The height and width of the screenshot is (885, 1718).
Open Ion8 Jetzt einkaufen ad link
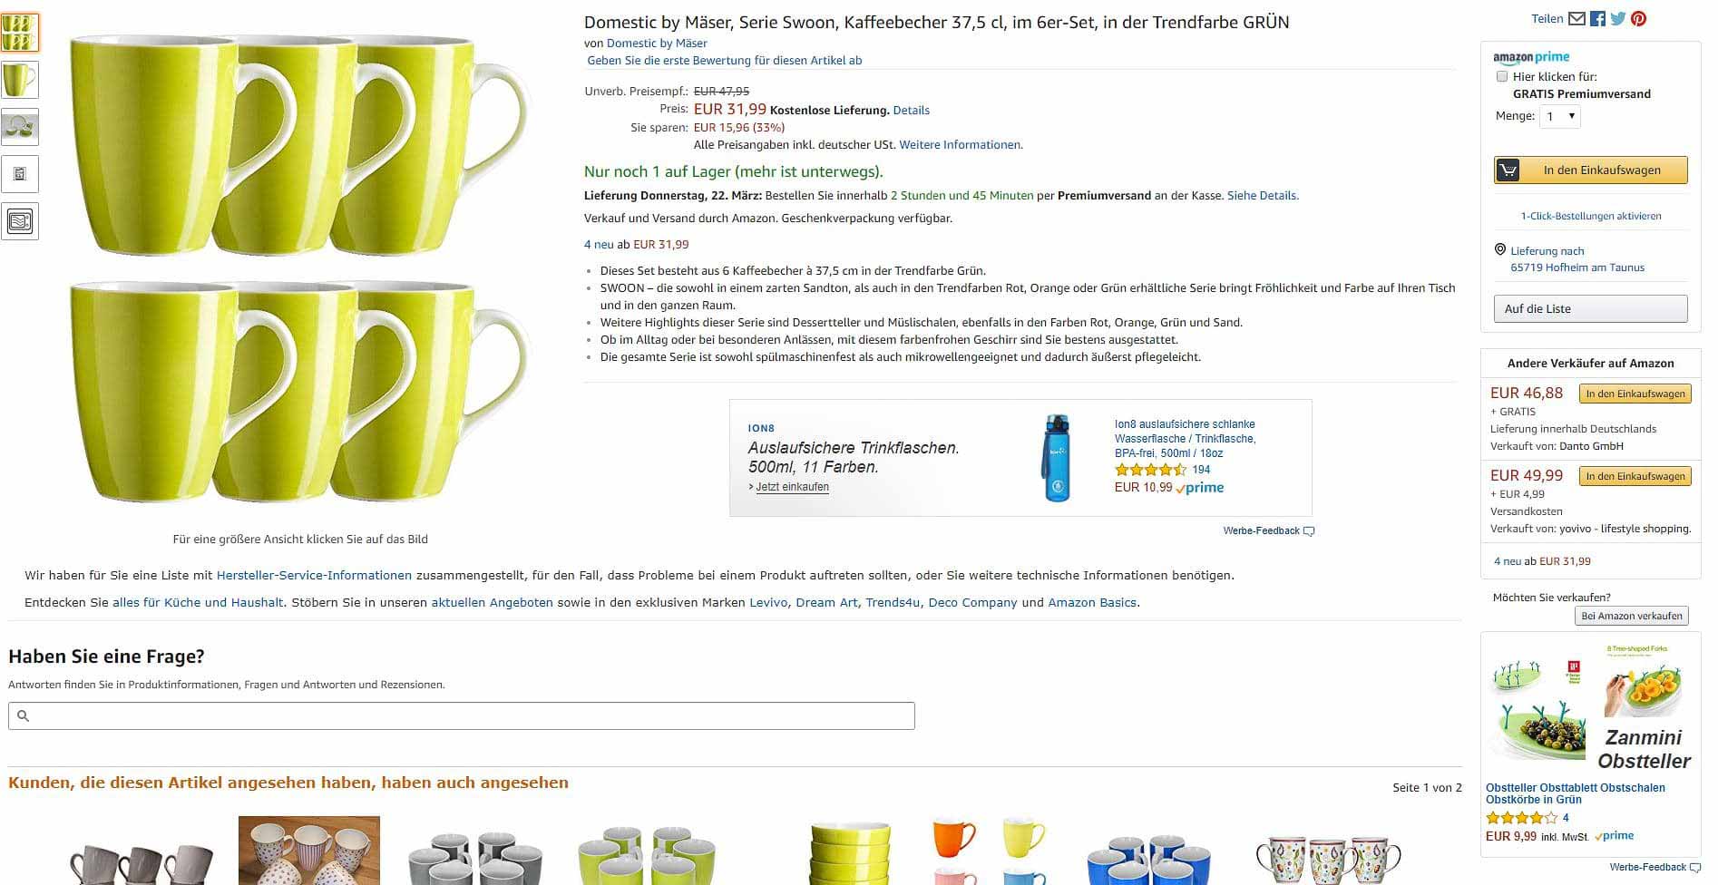point(792,487)
